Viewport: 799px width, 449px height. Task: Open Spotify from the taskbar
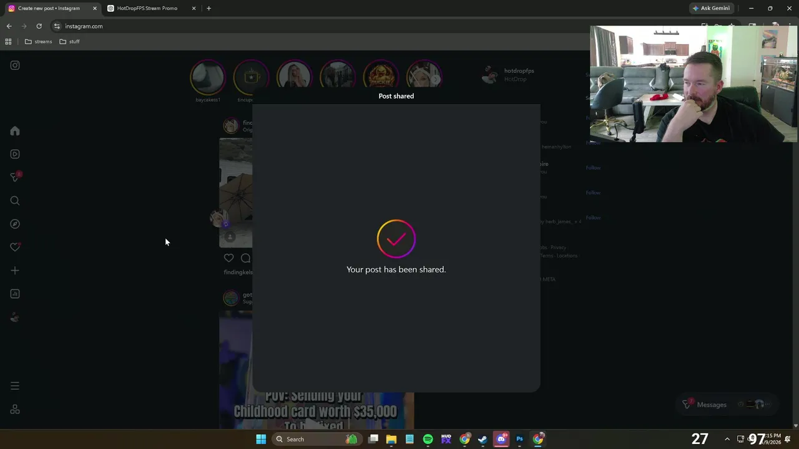[x=428, y=439]
